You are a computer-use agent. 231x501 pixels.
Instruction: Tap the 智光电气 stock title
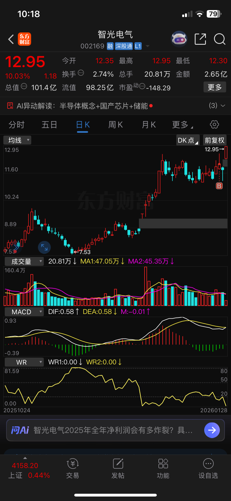[115, 34]
